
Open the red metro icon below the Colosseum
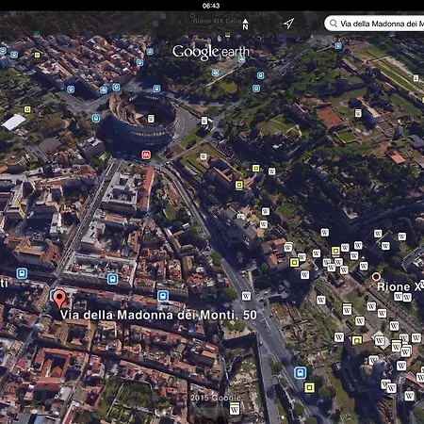coord(146,155)
